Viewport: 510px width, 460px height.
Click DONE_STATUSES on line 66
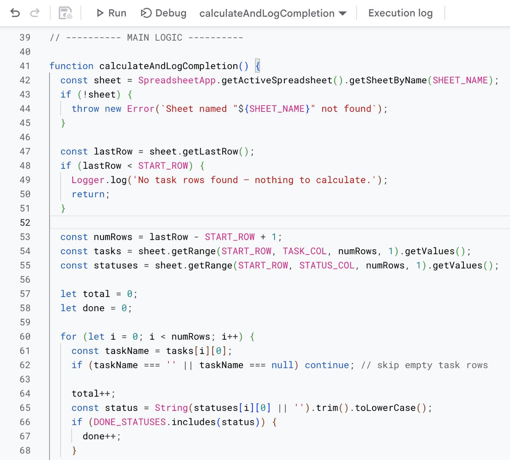pos(129,422)
